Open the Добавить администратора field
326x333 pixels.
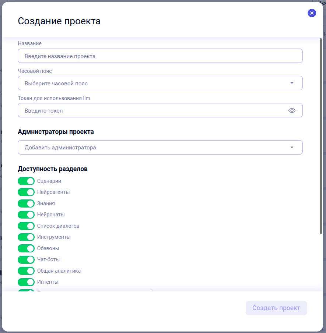coord(160,148)
